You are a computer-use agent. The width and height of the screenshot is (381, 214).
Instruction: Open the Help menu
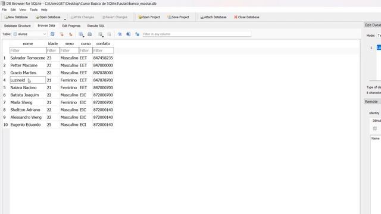44,10
